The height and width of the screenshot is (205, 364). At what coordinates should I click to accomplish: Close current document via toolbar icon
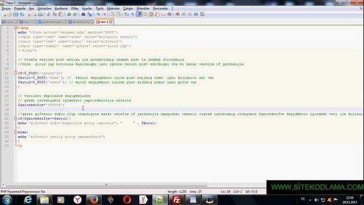point(29,14)
